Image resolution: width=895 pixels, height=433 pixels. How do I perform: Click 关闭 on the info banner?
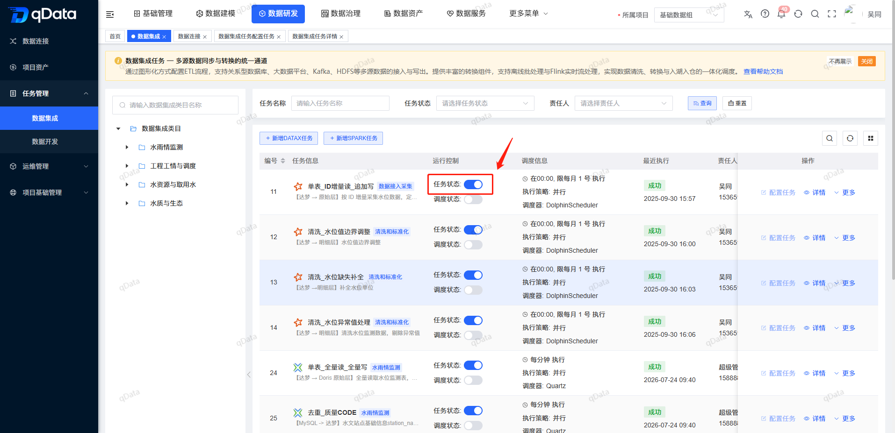(867, 61)
